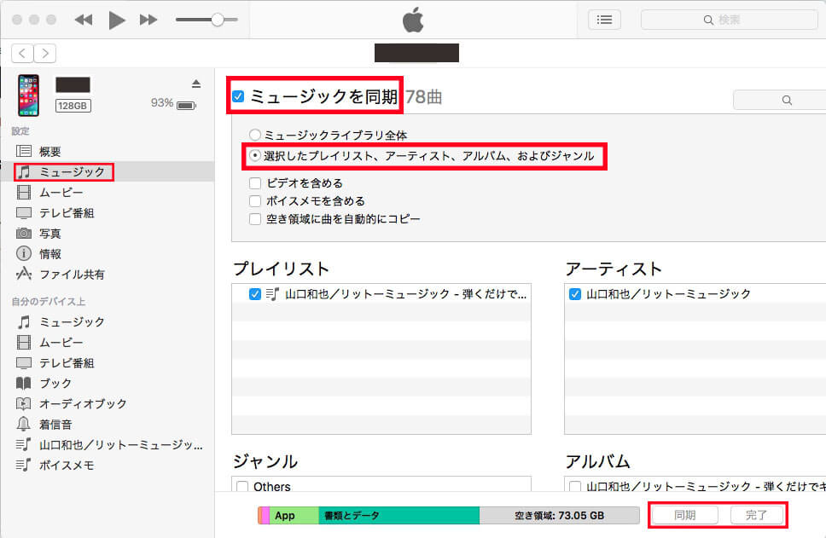Enable the ボイスメモを含める checkbox

[255, 201]
